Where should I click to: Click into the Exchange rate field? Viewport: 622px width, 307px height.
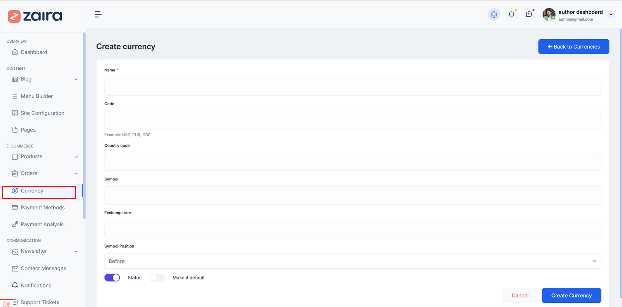352,229
